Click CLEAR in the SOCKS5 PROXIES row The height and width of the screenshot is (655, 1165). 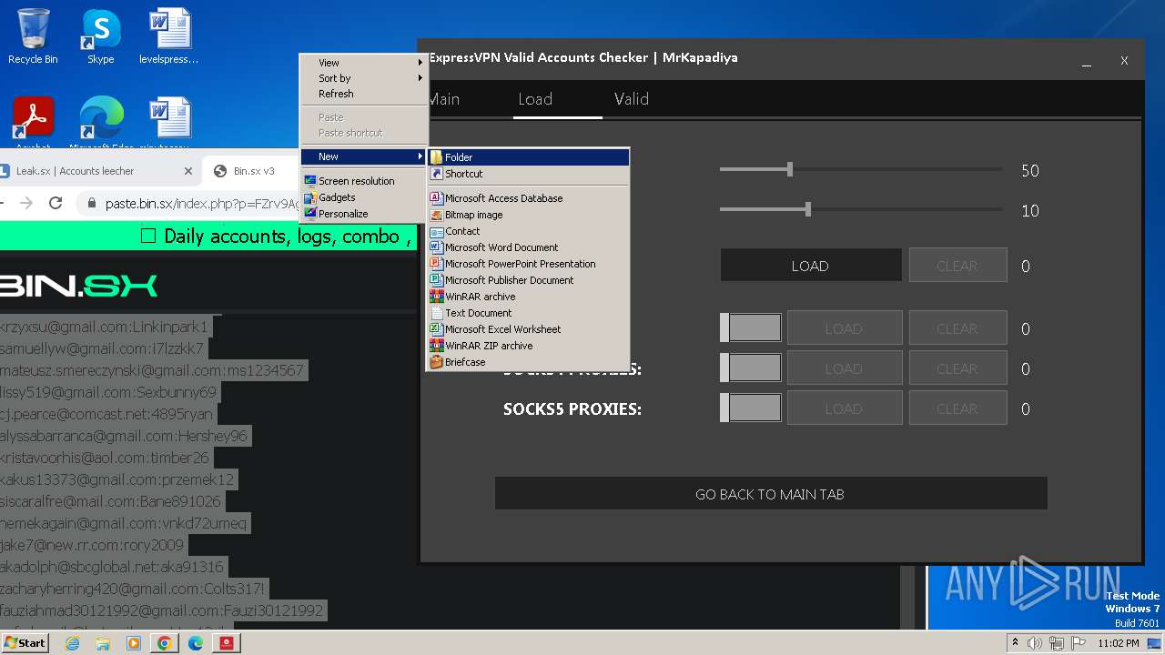[x=957, y=408]
